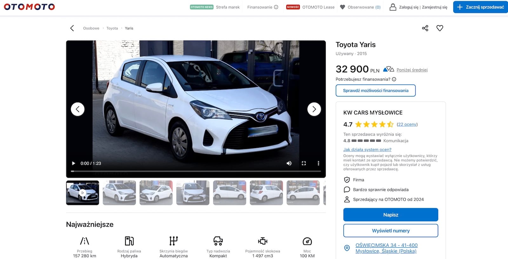The height and width of the screenshot is (259, 508).
Task: Click the Firma shield icon
Action: point(347,180)
